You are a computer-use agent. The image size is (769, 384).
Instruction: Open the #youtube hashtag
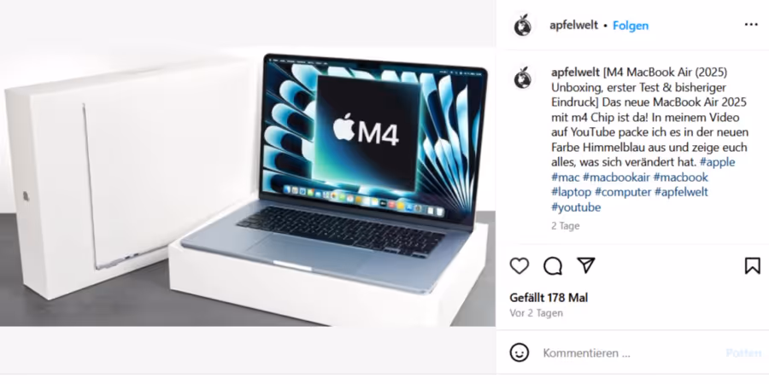[x=576, y=207]
